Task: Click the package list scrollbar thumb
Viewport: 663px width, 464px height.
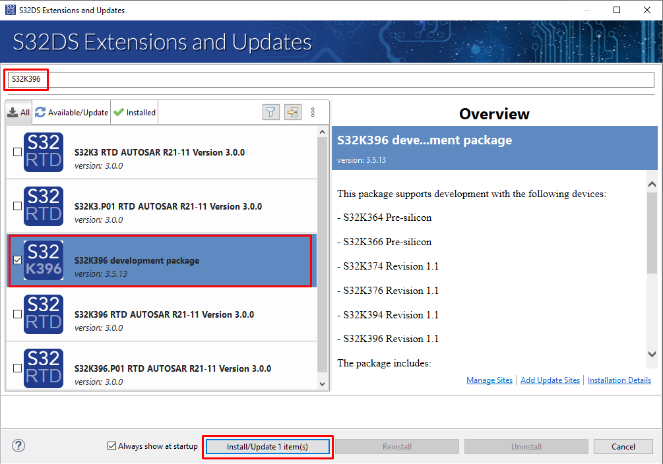Action: tap(322, 255)
